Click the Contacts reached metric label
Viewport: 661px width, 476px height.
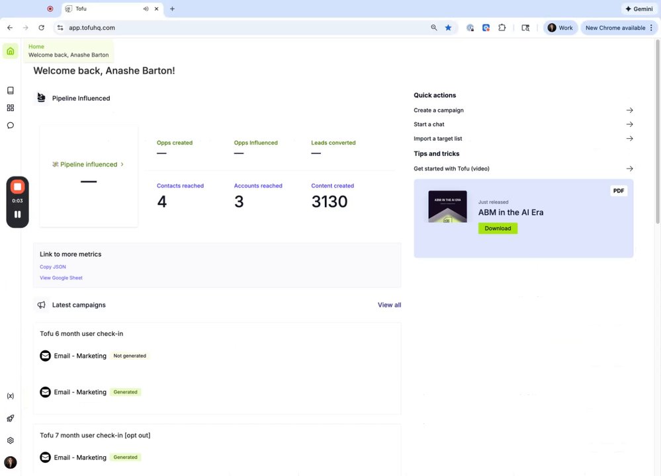coord(180,186)
